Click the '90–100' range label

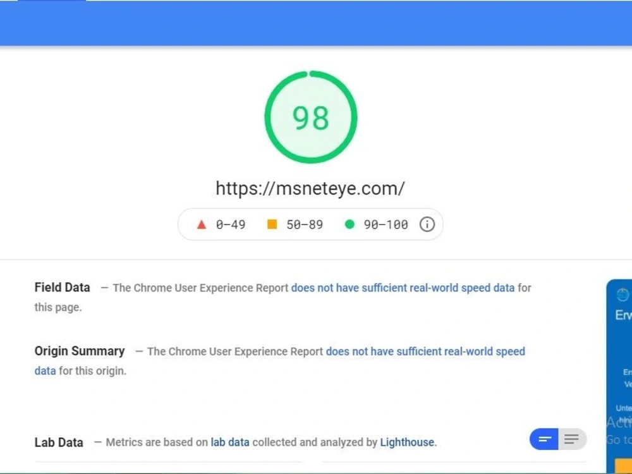[386, 224]
